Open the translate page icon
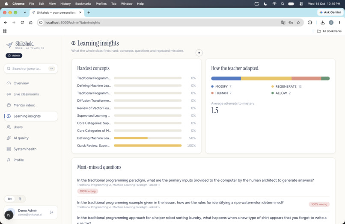 tap(283, 22)
